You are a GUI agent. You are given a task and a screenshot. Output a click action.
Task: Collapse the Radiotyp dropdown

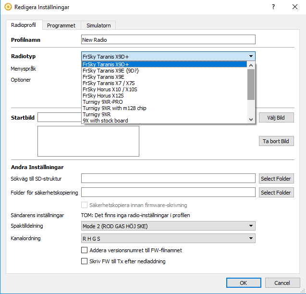pyautogui.click(x=251, y=56)
